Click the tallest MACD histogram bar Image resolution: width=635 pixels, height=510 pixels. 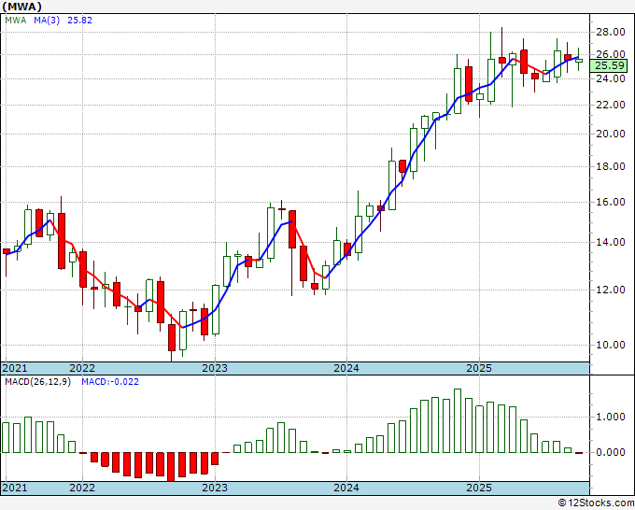pyautogui.click(x=458, y=420)
